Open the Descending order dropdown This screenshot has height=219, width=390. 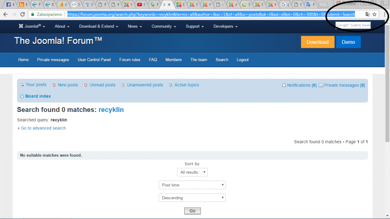[x=192, y=198]
